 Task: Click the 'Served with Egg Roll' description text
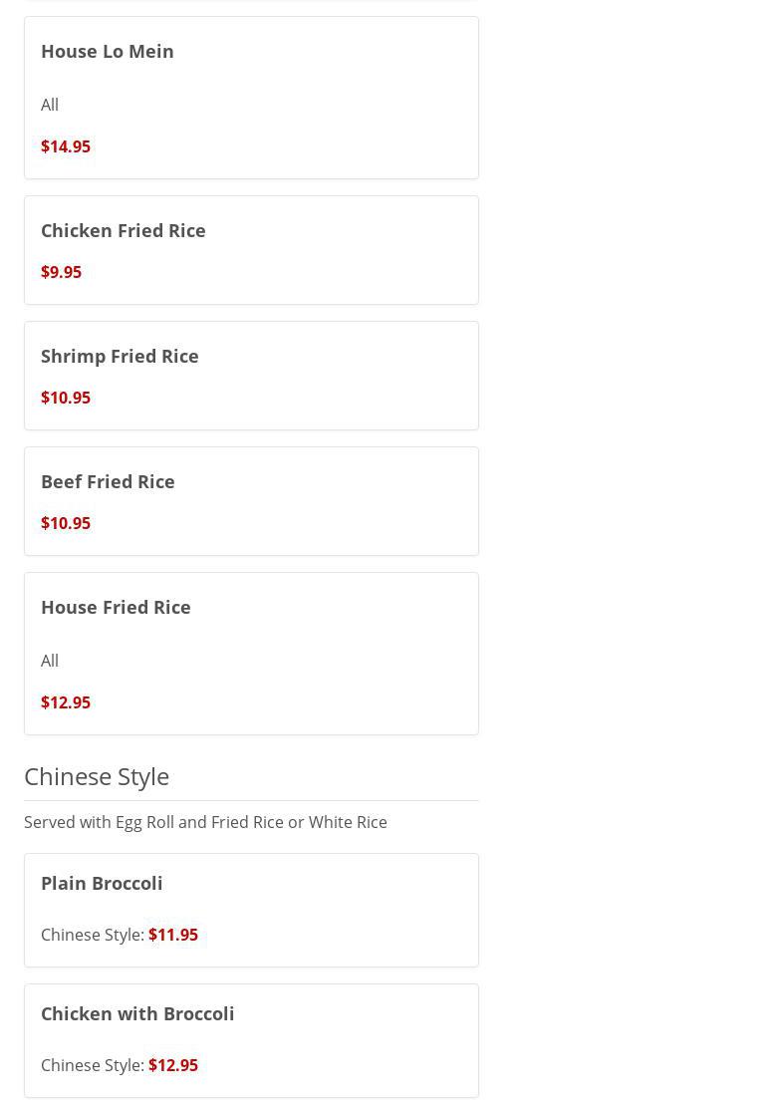205,822
